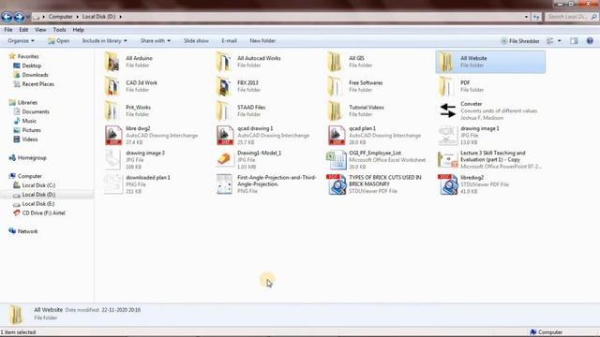Screen dimensions: 600x337
Task: Open the All Autocad Works folder
Action: pos(248,62)
